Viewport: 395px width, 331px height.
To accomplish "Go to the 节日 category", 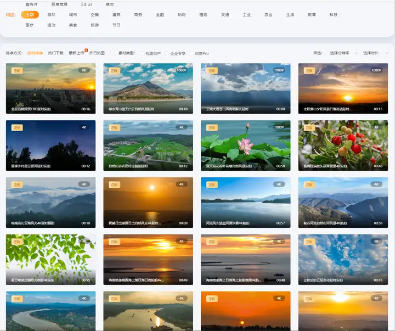I will (x=116, y=25).
